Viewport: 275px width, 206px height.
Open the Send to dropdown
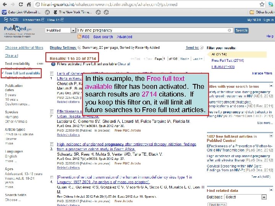(194, 48)
